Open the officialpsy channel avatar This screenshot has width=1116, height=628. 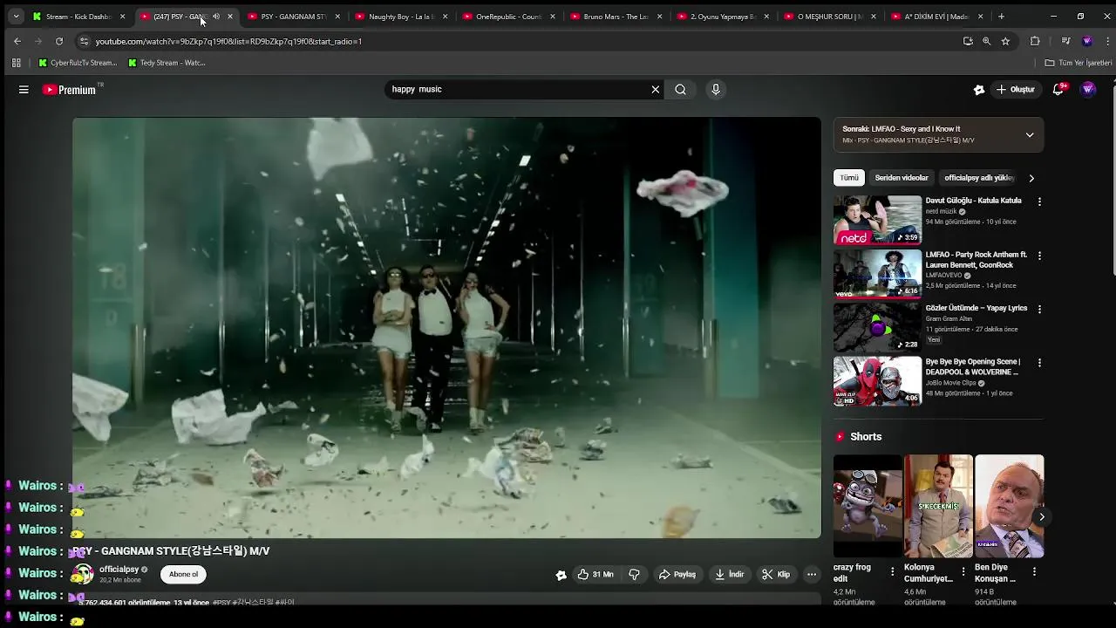[83, 574]
